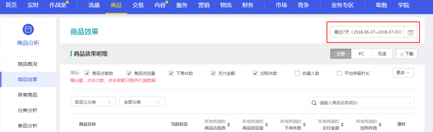The width and height of the screenshot is (433, 132).
Task: Select 全部 terminal filter
Action: coord(341,54)
